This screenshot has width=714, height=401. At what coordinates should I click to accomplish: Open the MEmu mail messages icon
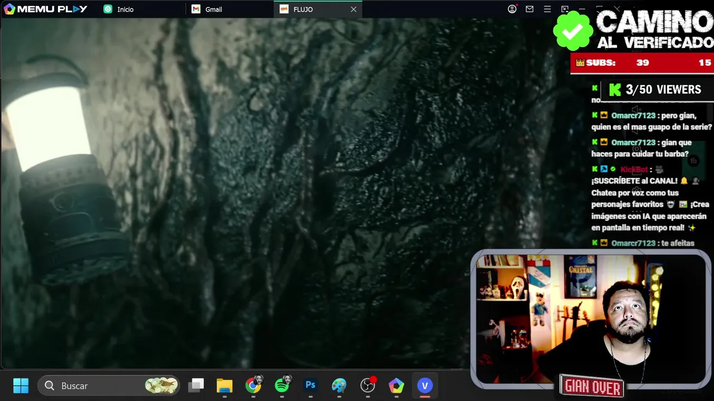[x=530, y=9]
